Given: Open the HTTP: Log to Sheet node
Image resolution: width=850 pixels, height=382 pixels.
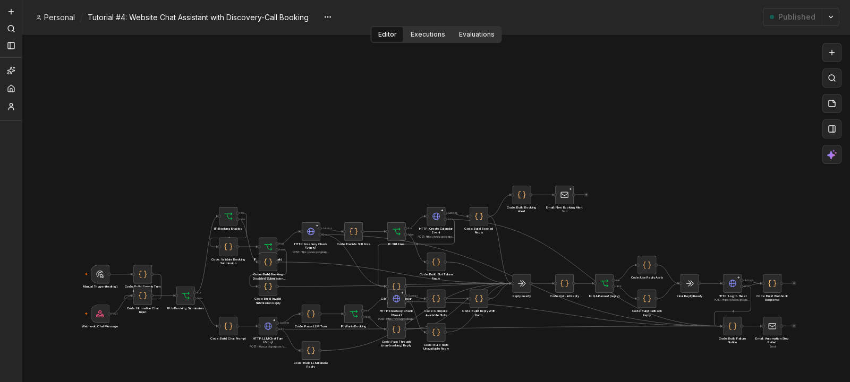Looking at the screenshot, I should tap(733, 284).
